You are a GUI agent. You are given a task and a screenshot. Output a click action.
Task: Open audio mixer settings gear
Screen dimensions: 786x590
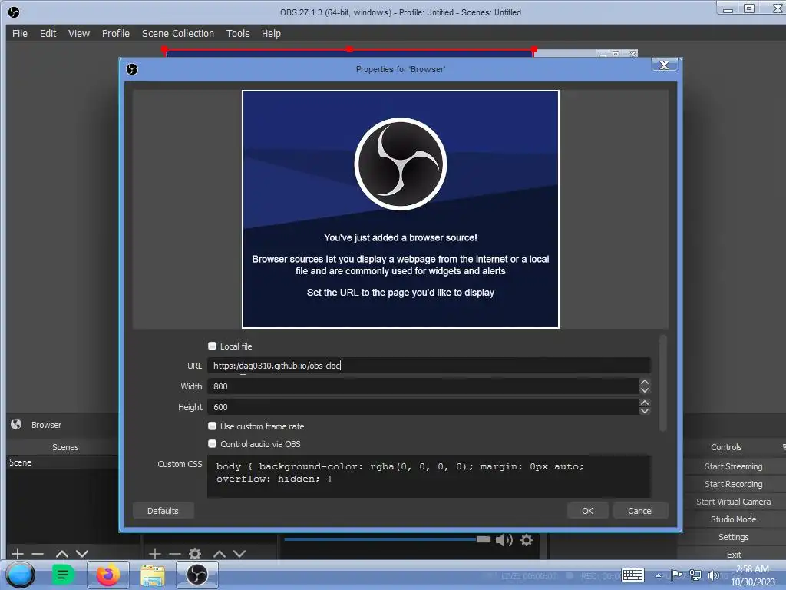(x=527, y=540)
